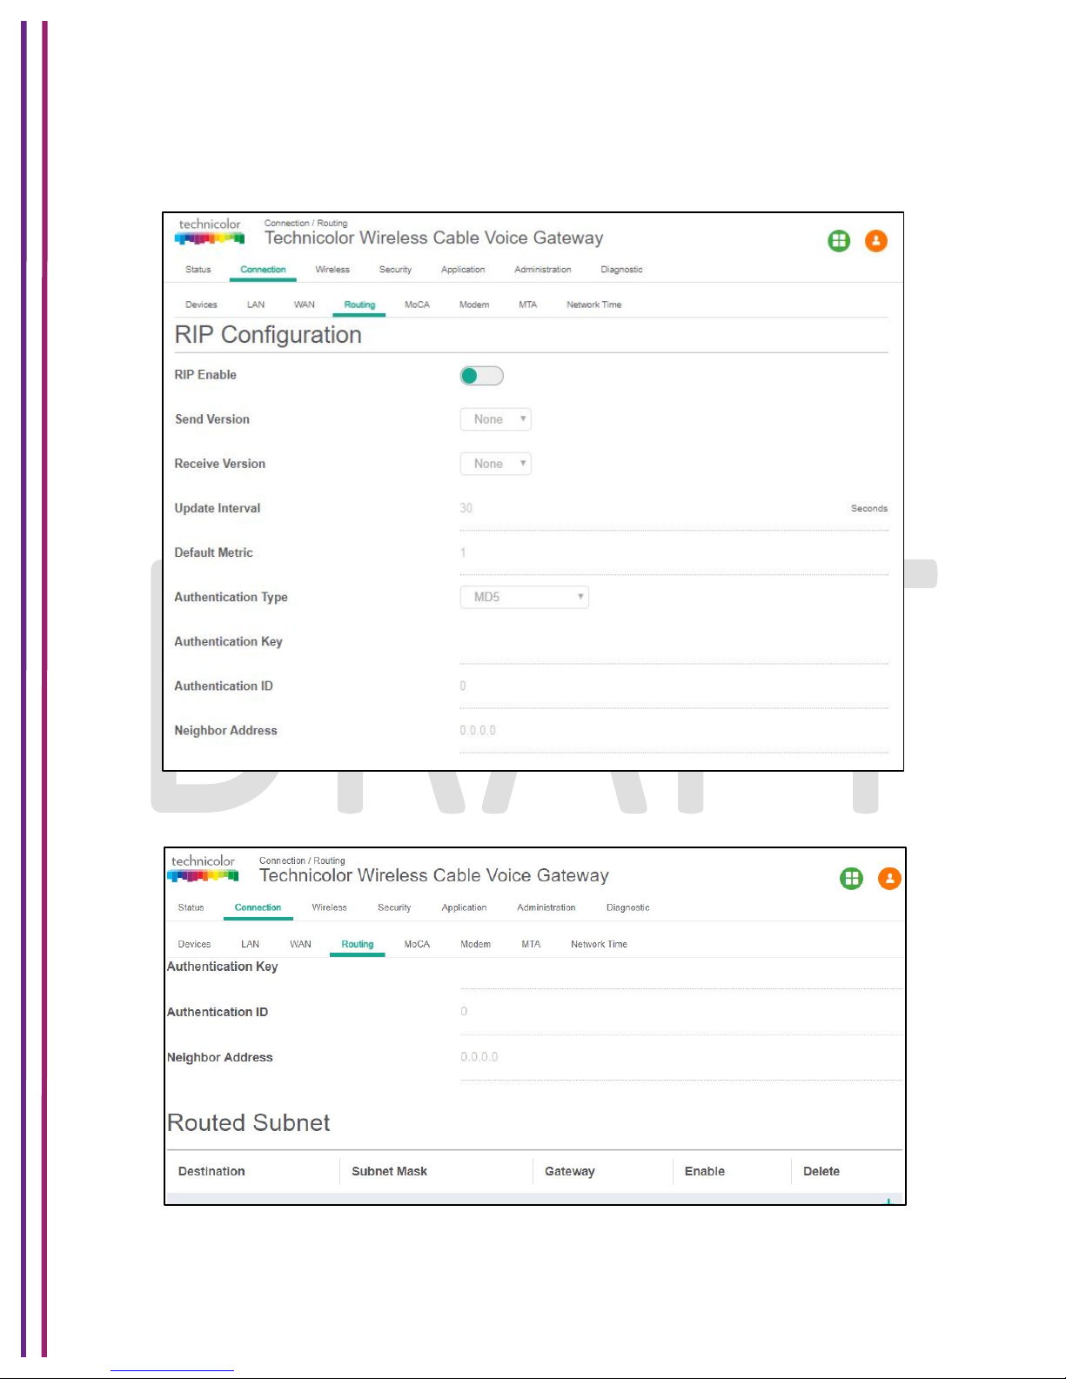Open Wireless tab in upper screenshot
The image size is (1066, 1379).
click(x=332, y=270)
